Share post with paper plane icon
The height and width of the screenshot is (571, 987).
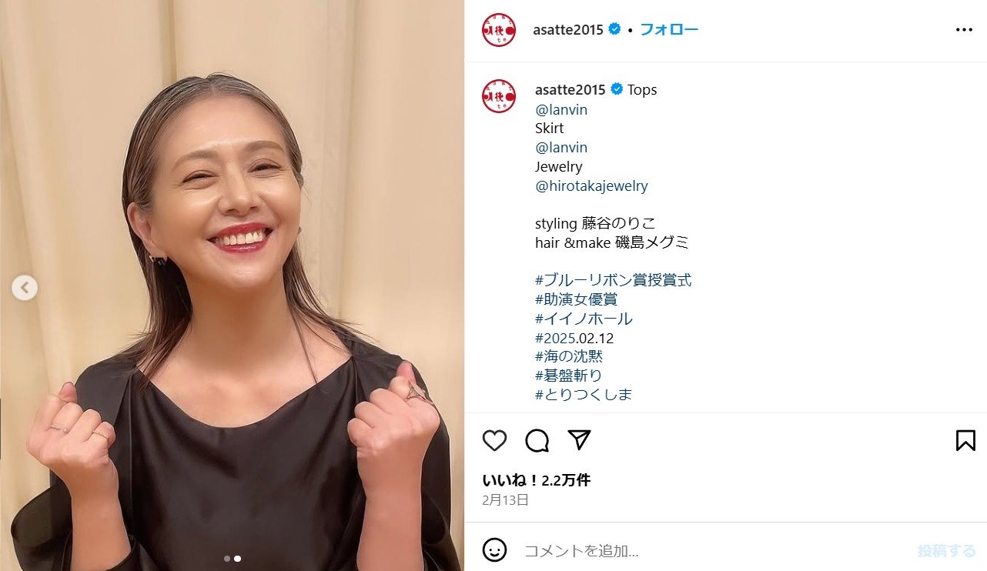(579, 440)
